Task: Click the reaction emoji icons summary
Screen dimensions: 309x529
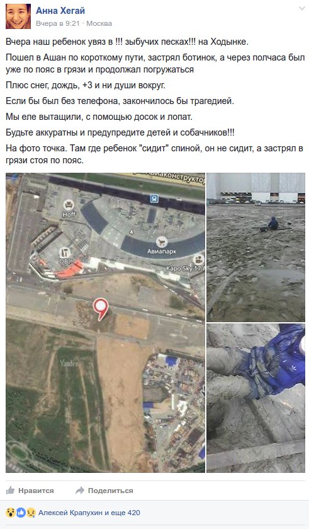Action: tap(21, 513)
